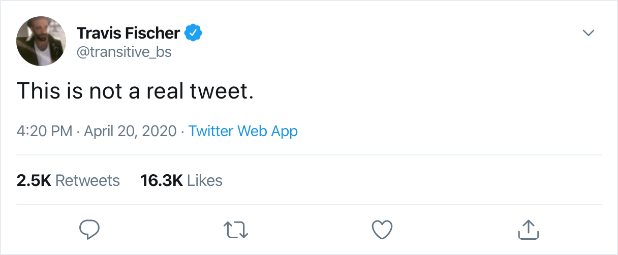Open the share tweet icon
The image size is (618, 255).
pos(528,230)
